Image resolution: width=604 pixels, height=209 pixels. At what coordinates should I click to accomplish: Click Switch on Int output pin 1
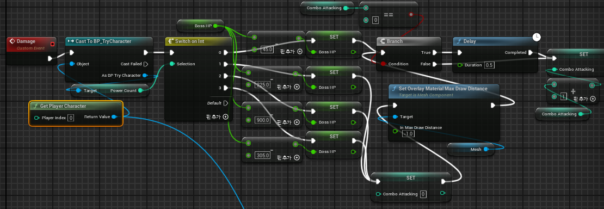click(x=226, y=64)
